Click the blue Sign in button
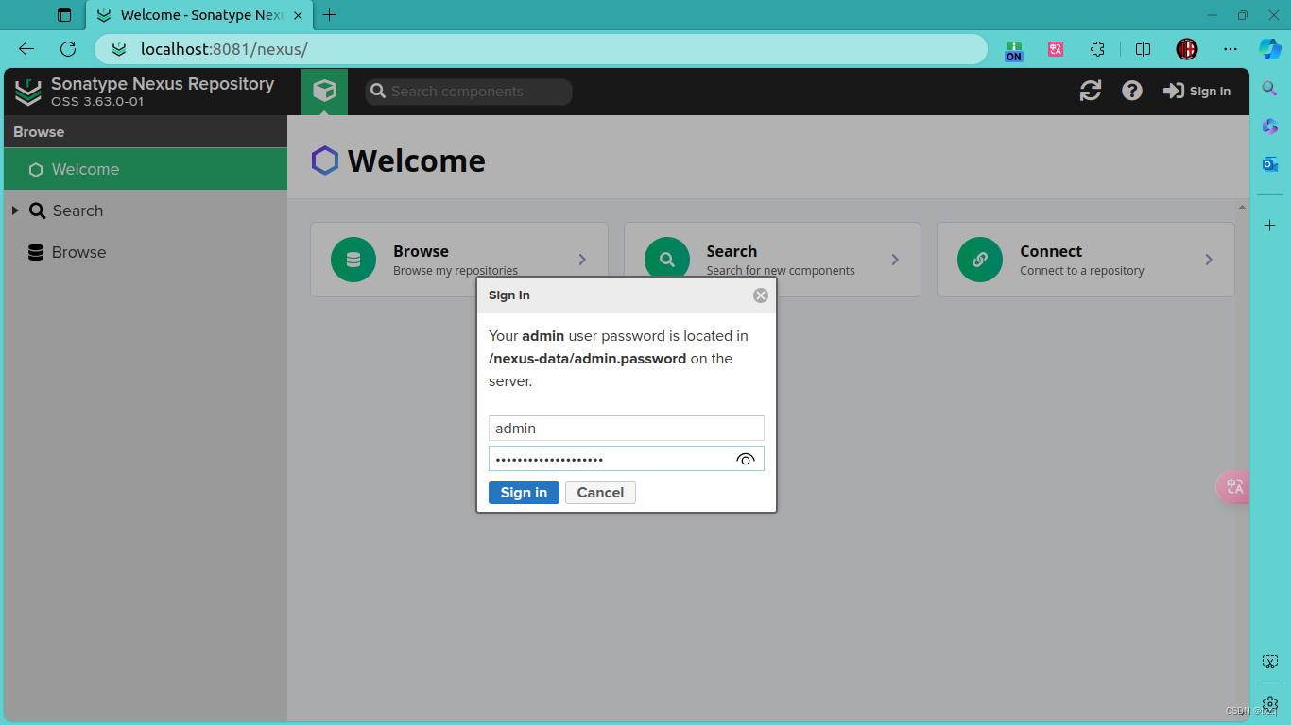Viewport: 1291px width, 725px height. pyautogui.click(x=524, y=492)
